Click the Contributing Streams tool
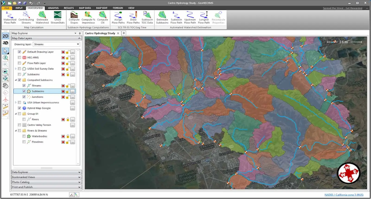This screenshot has height=199, width=371. pyautogui.click(x=26, y=17)
